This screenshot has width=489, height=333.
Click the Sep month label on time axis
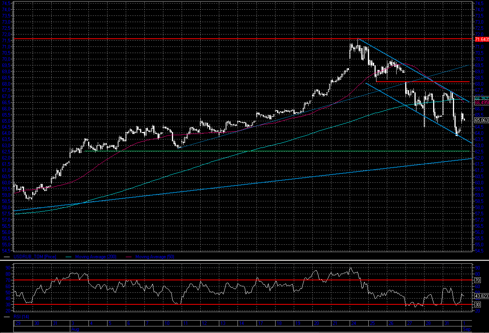point(467,329)
